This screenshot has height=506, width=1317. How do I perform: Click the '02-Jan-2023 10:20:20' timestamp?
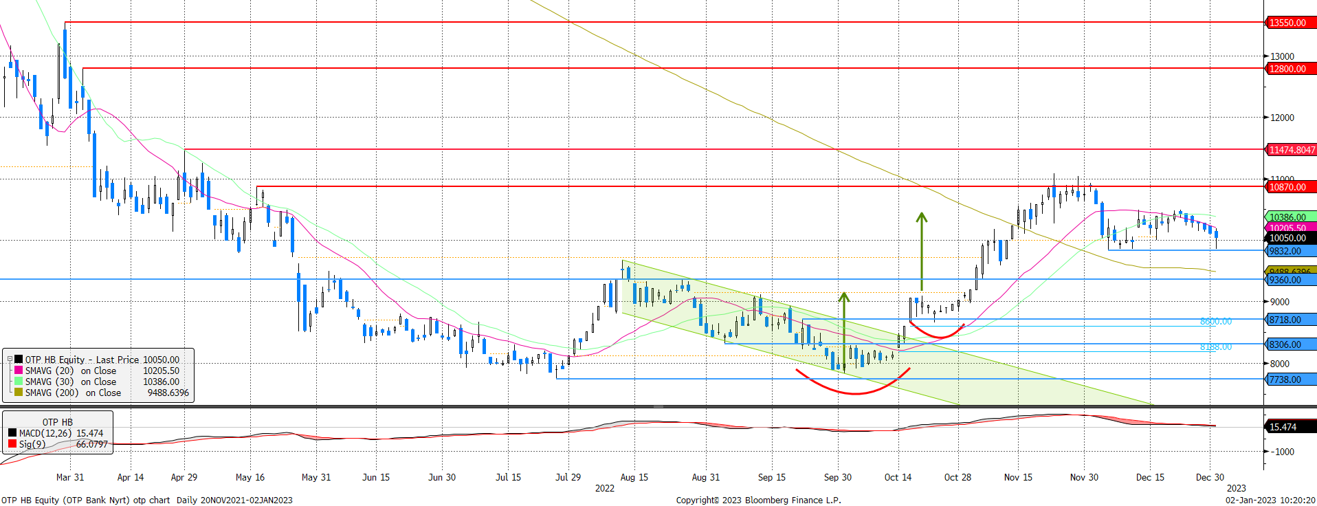1270,500
